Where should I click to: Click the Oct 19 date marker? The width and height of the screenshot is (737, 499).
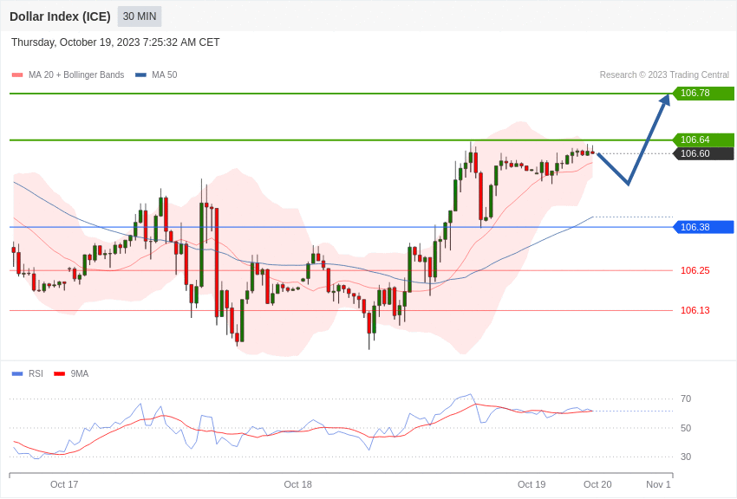532,484
